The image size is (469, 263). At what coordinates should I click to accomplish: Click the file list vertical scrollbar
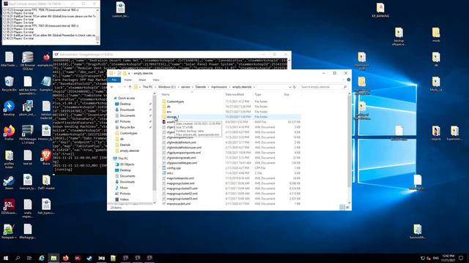click(x=349, y=142)
